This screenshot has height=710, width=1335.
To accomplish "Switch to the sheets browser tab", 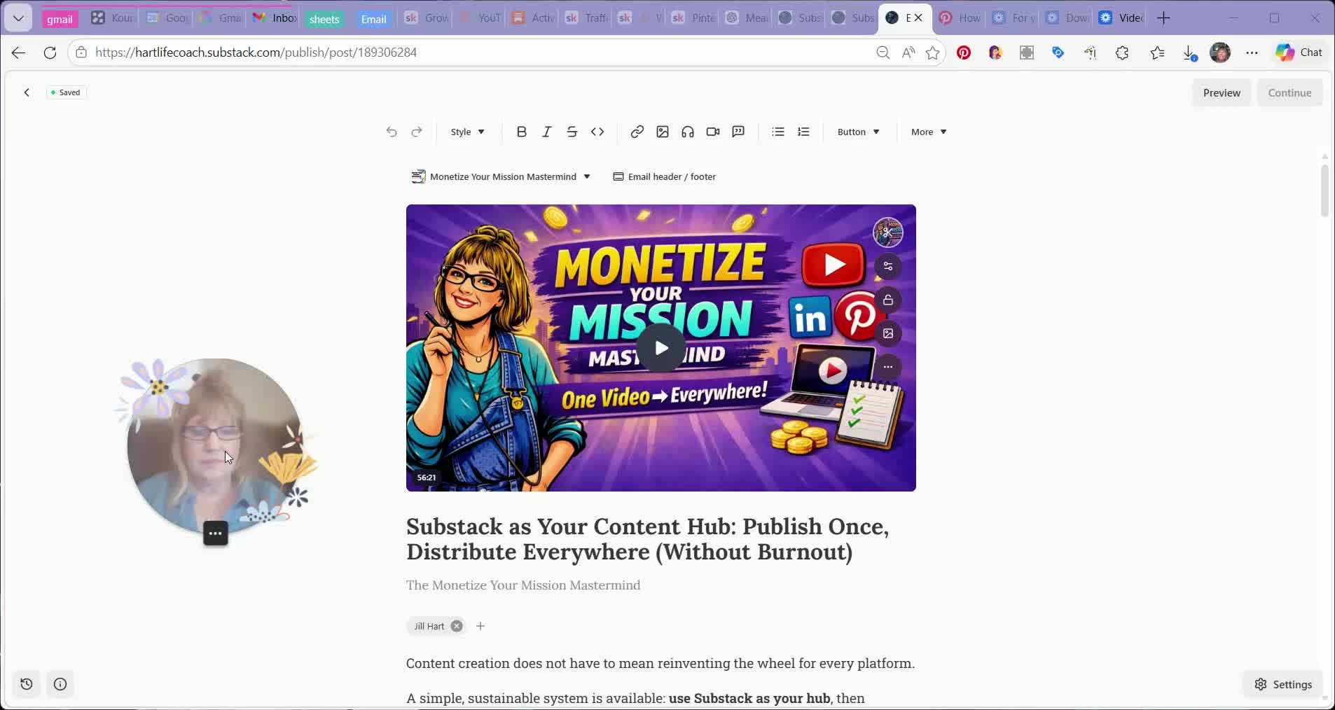I will pyautogui.click(x=324, y=19).
